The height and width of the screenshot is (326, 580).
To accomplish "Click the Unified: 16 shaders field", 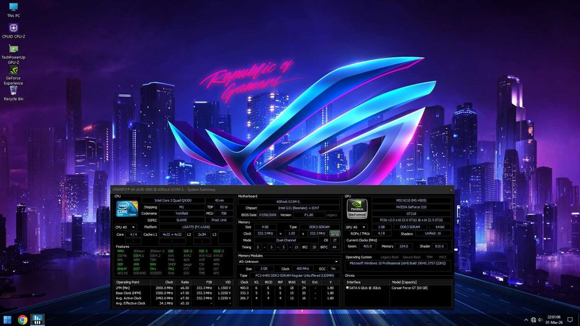I will 433,233.
